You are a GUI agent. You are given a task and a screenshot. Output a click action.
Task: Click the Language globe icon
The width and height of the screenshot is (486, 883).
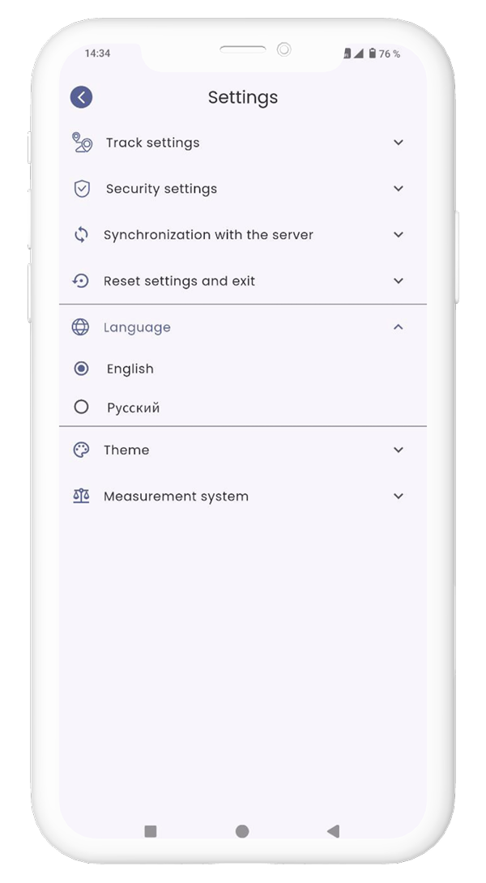pyautogui.click(x=81, y=327)
